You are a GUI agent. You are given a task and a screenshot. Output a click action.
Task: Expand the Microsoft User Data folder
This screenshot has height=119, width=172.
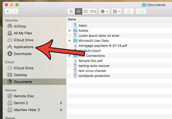click(x=70, y=41)
